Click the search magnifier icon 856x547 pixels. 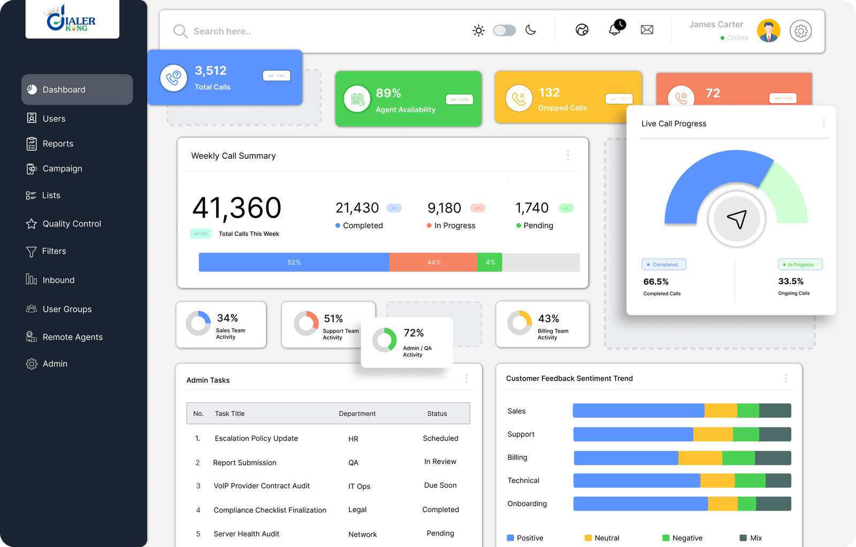coord(180,31)
